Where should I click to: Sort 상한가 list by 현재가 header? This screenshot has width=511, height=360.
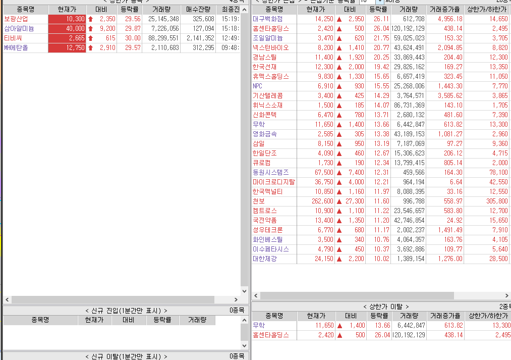click(67, 10)
